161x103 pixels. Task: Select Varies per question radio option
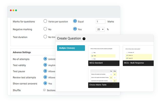pos(45,21)
